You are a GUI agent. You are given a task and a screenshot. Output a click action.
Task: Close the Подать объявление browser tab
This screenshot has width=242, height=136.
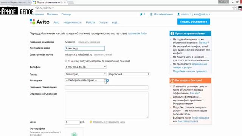[65, 3]
